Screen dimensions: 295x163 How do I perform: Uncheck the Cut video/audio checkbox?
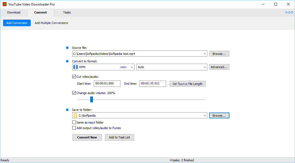pos(74,76)
